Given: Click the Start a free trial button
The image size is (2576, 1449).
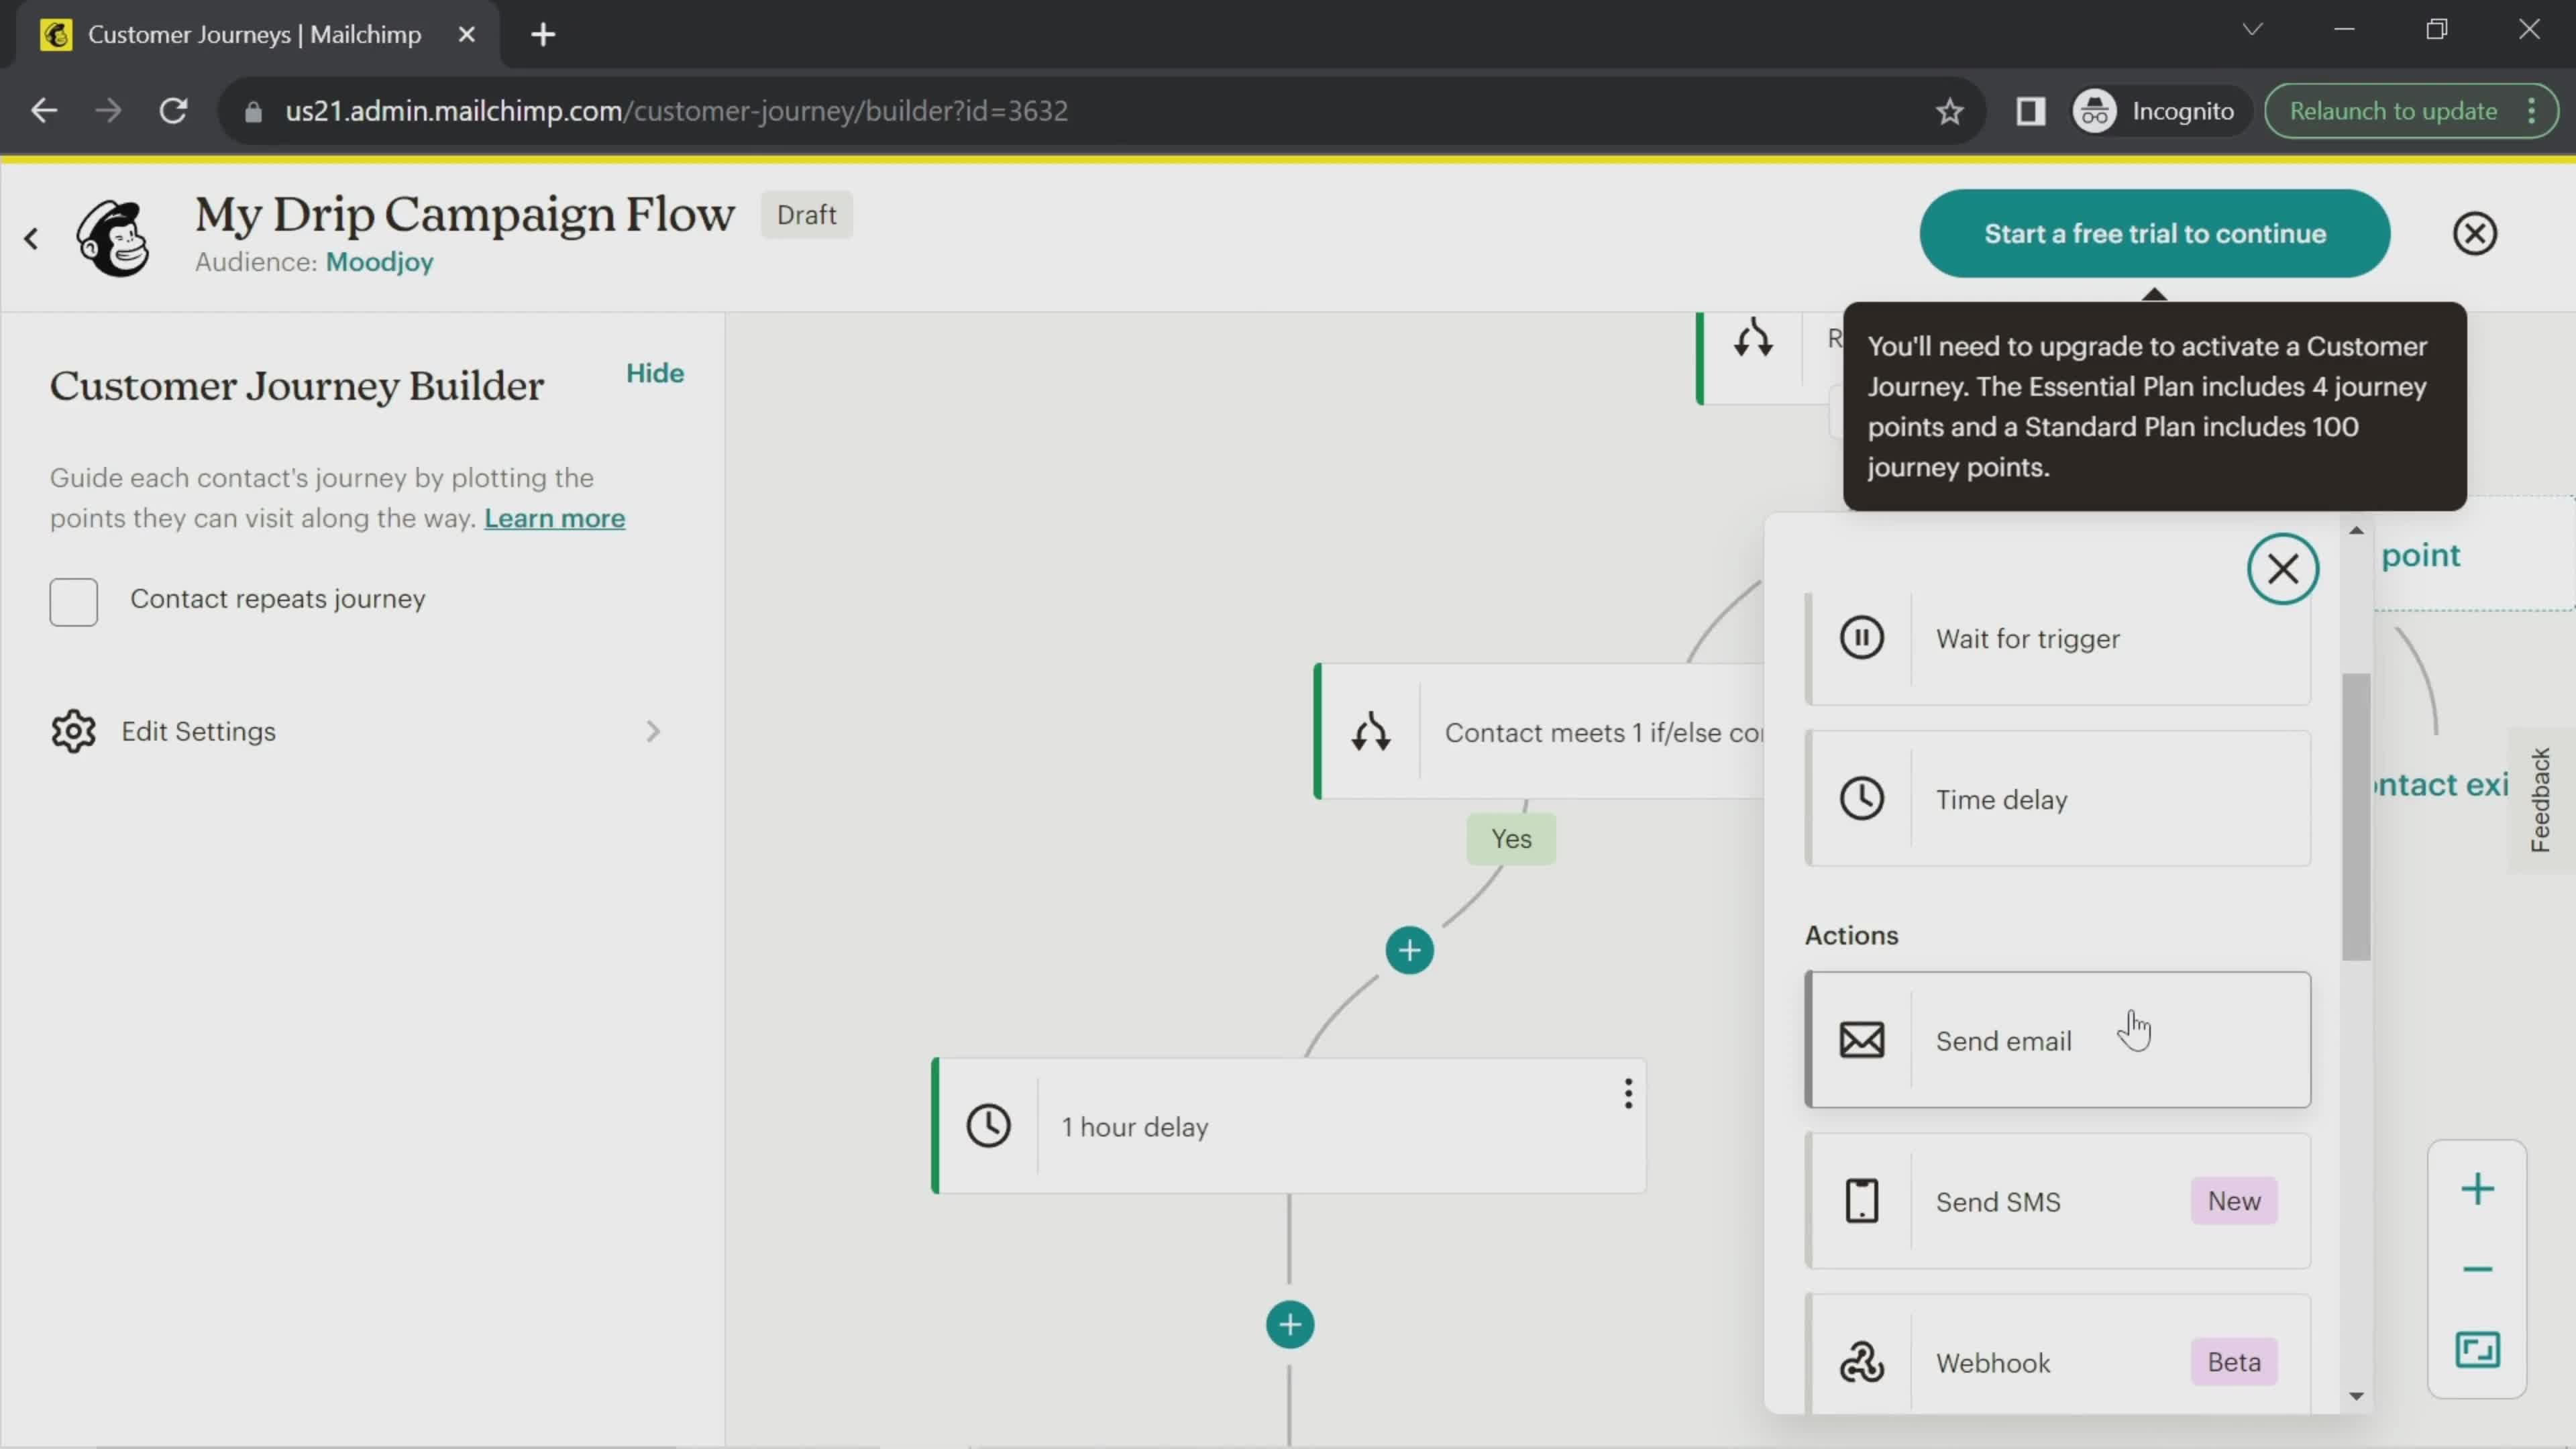Looking at the screenshot, I should click(x=2155, y=231).
